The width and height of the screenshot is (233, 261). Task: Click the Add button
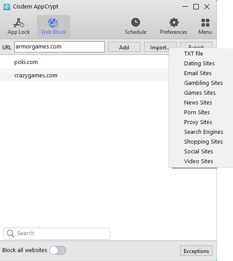pyautogui.click(x=124, y=47)
